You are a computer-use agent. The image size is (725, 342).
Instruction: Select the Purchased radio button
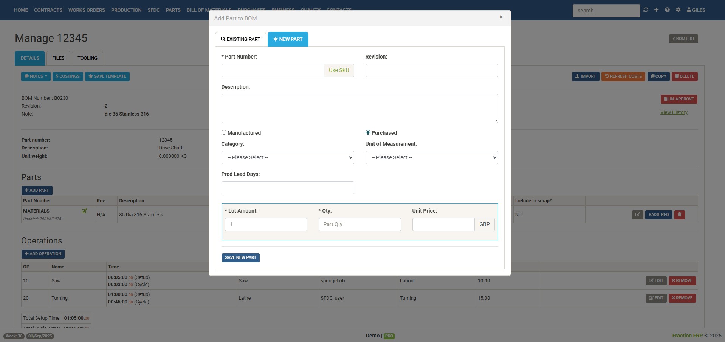pos(367,132)
